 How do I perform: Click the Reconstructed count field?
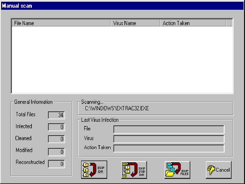(56, 164)
